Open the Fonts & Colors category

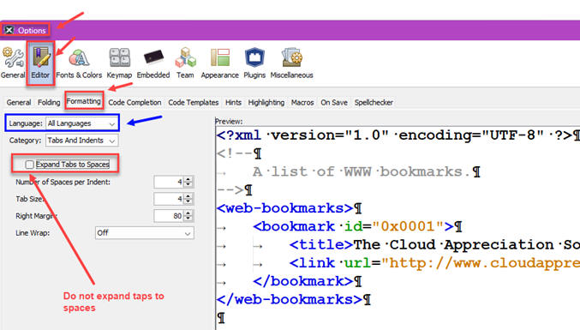pos(79,63)
